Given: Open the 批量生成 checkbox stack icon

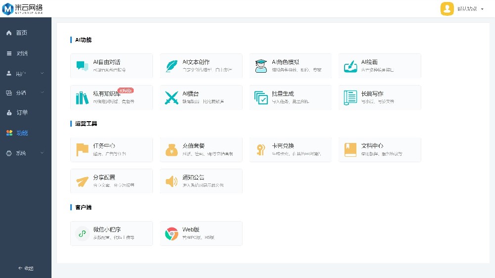Looking at the screenshot, I should [x=261, y=97].
